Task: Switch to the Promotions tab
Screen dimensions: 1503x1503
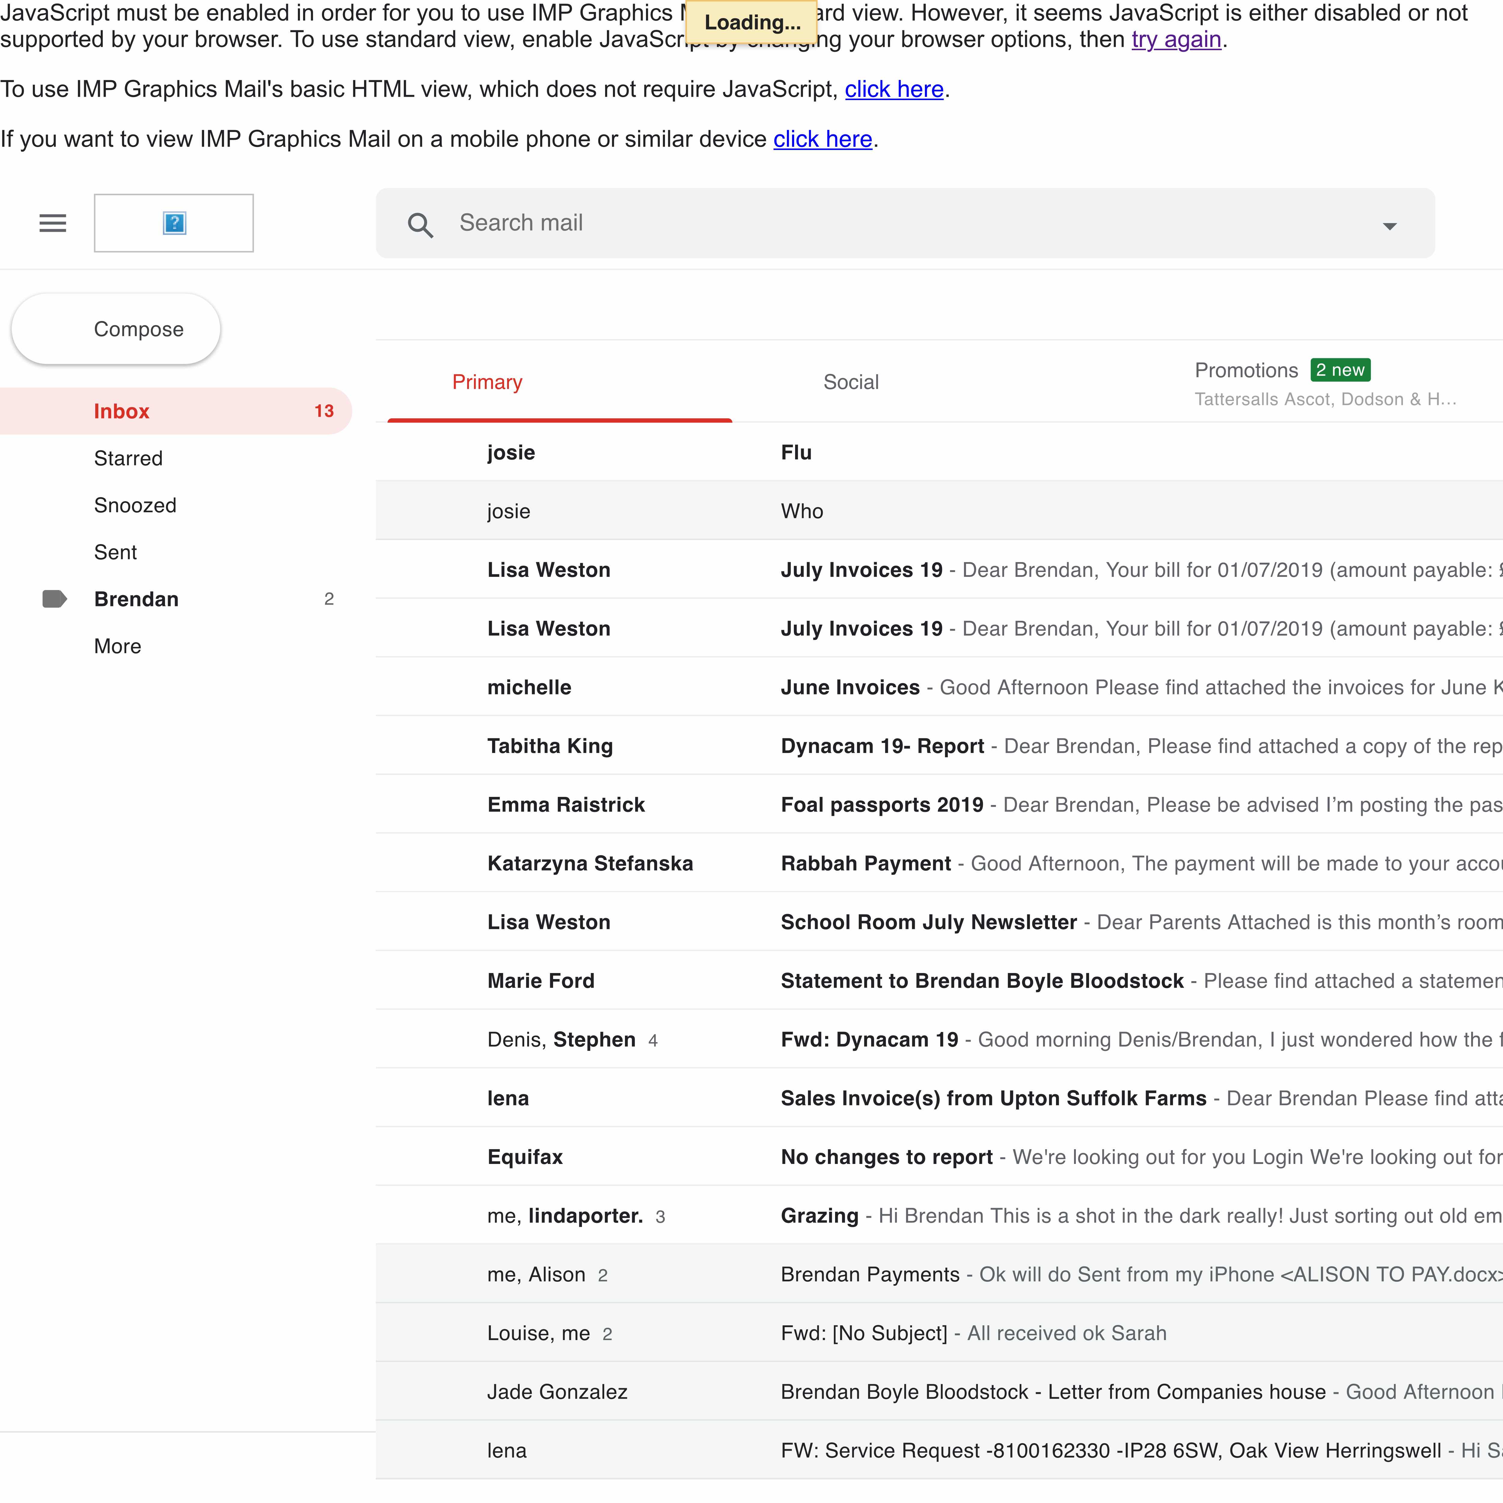Action: [1246, 370]
